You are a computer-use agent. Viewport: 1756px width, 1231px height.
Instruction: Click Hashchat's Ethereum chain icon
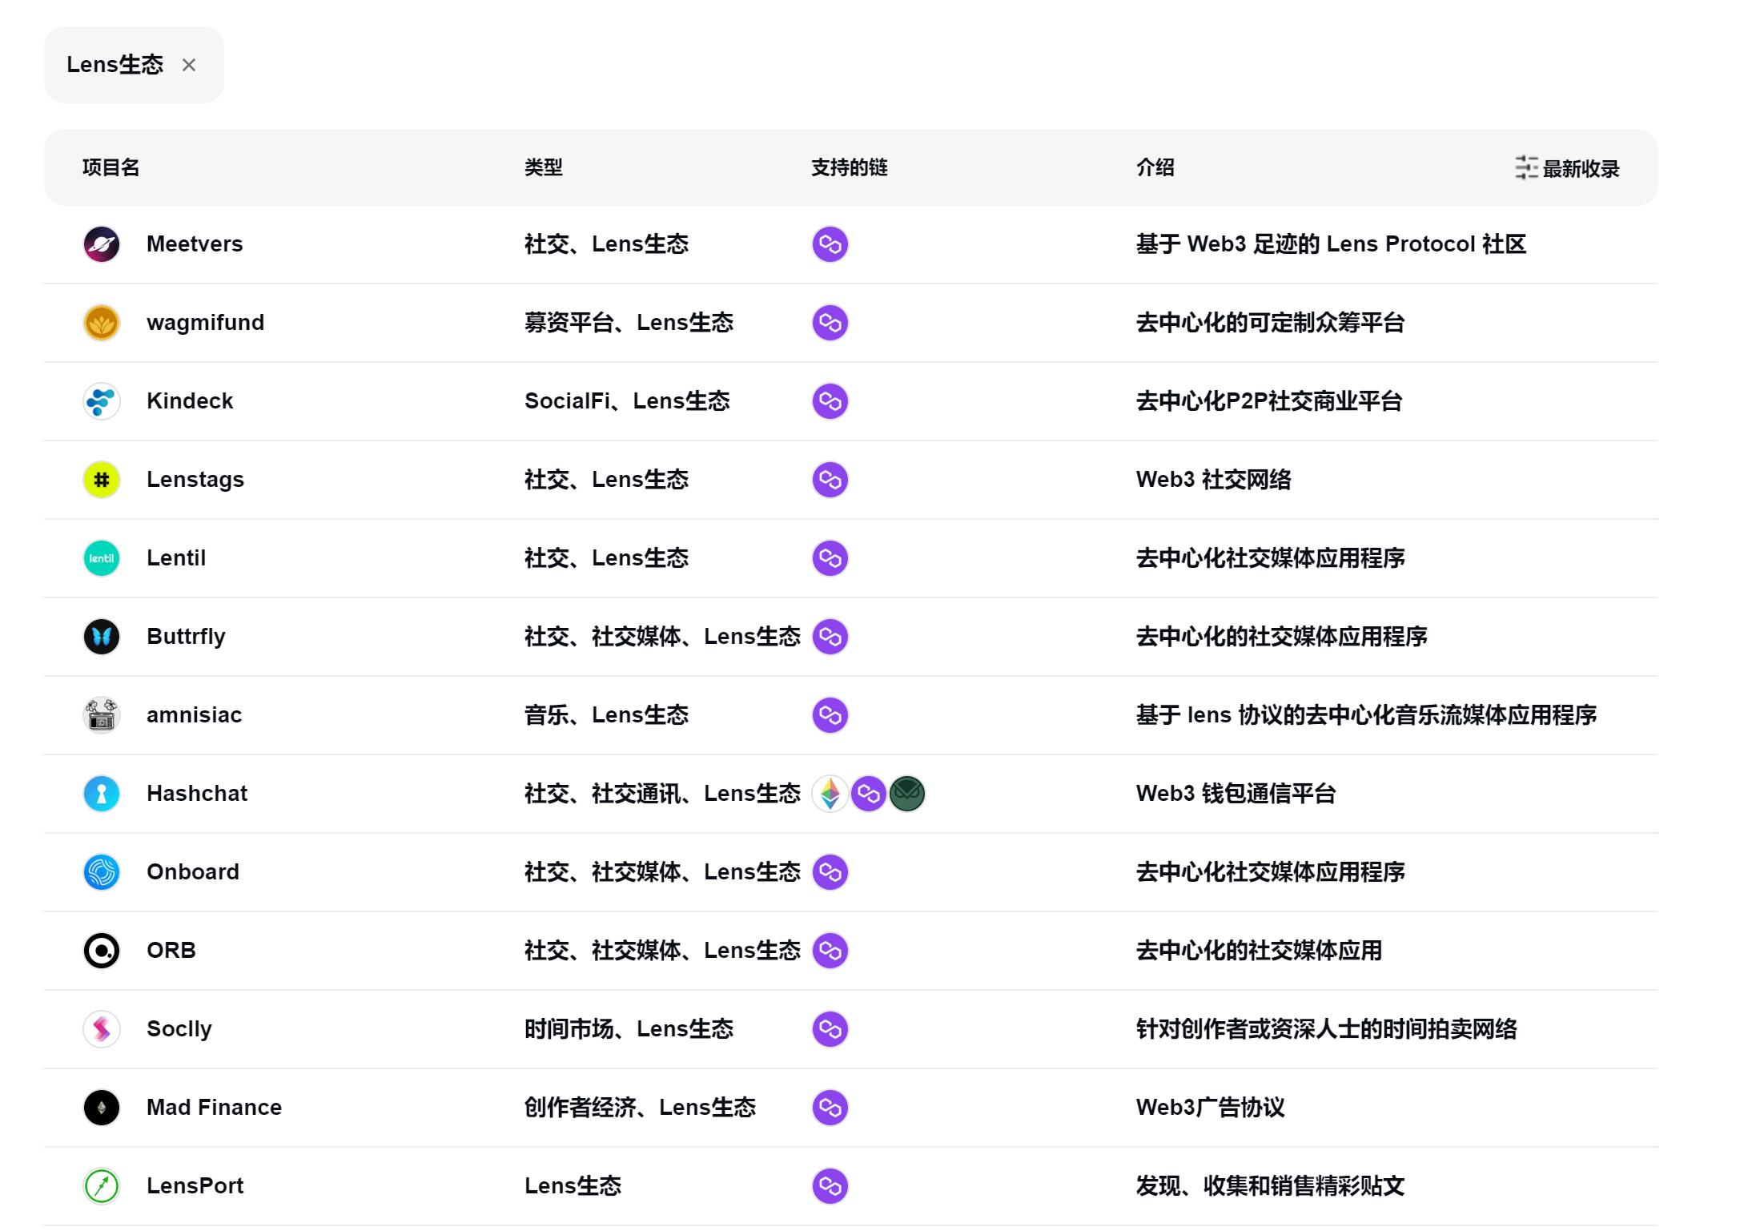pos(830,794)
